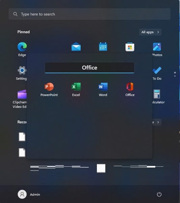Click the More button in Recommended

tap(157, 122)
